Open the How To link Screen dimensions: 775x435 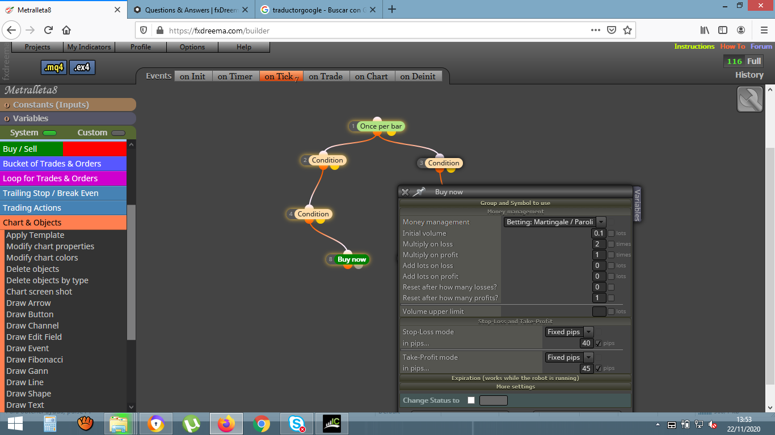coord(732,46)
